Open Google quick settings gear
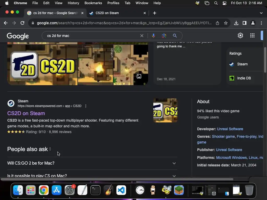Image resolution: width=267 pixels, height=200 pixels. [x=240, y=35]
